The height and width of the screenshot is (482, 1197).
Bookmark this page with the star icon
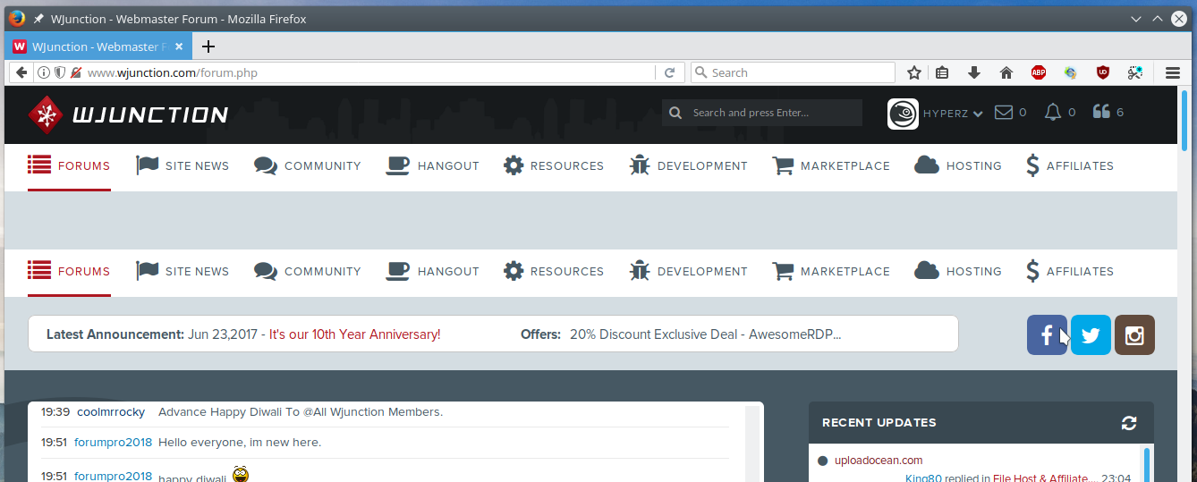tap(913, 72)
